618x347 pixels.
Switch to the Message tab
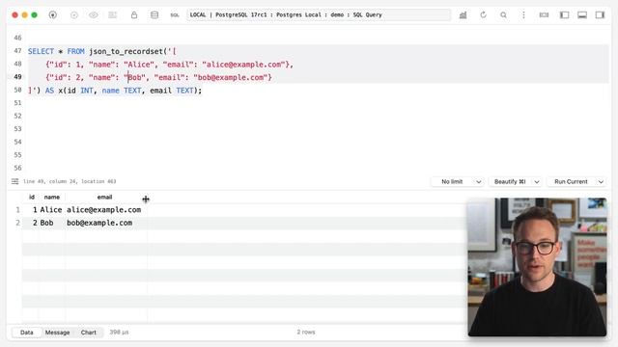(x=57, y=333)
